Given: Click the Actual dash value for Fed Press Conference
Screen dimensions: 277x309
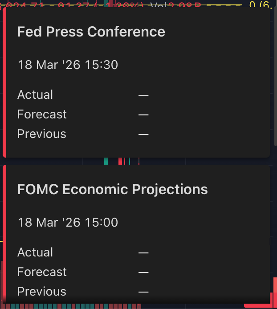Looking at the screenshot, I should pos(143,95).
